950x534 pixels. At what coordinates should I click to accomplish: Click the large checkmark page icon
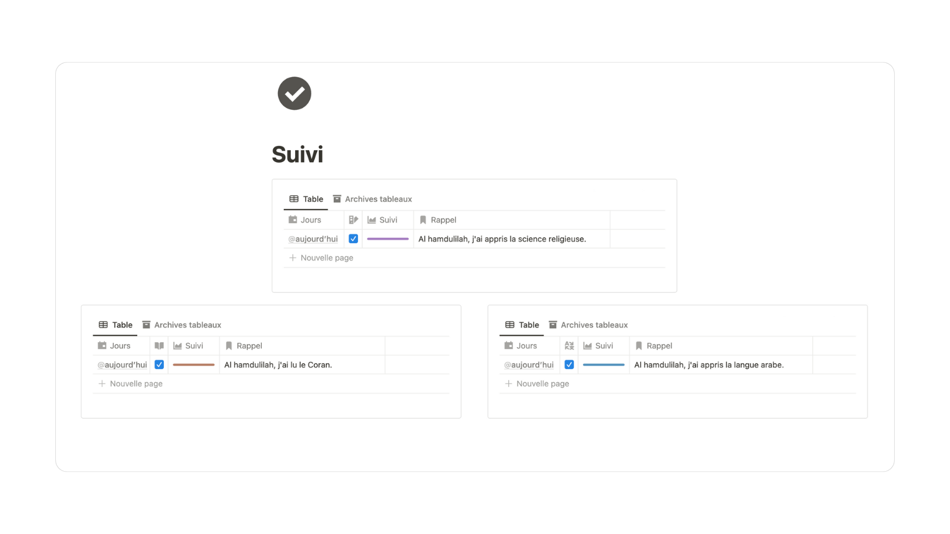click(x=294, y=93)
